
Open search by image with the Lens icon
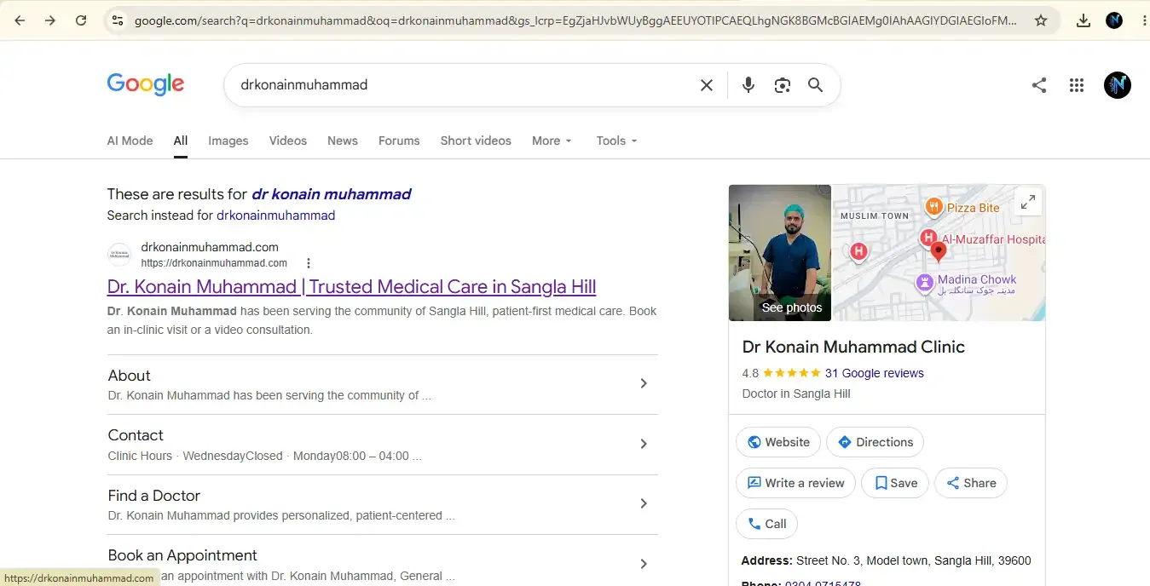click(x=783, y=85)
